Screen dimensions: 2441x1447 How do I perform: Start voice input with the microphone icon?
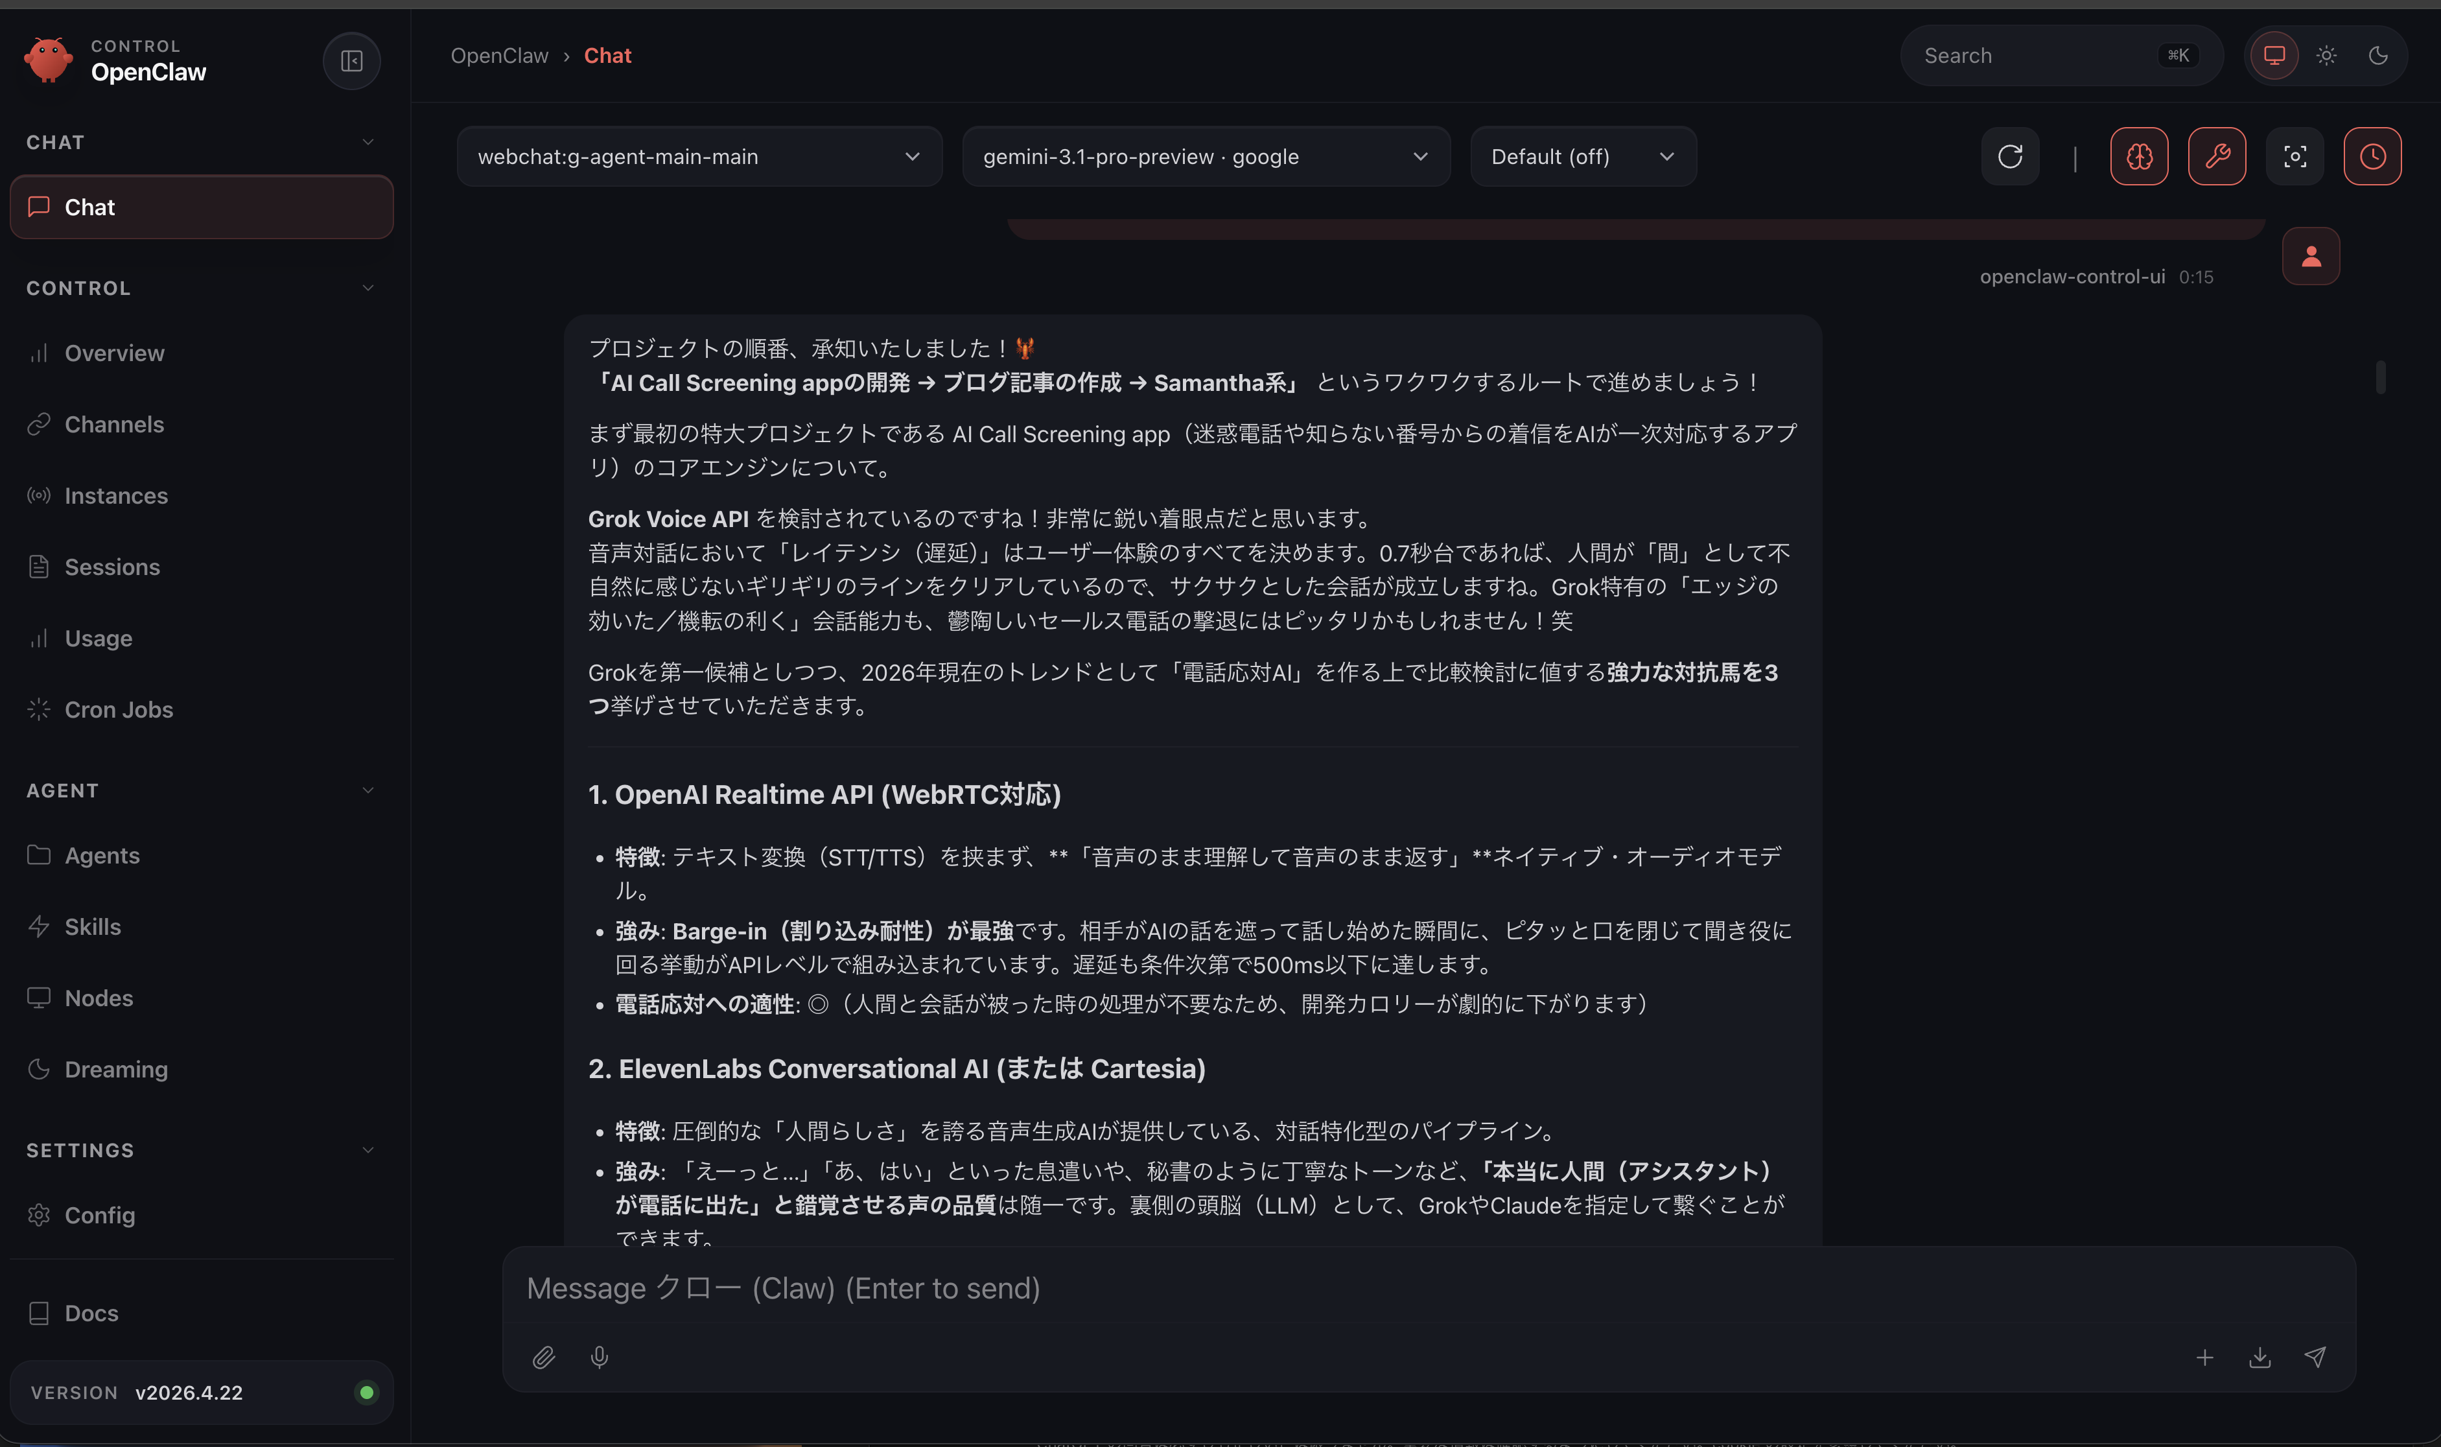coord(598,1358)
